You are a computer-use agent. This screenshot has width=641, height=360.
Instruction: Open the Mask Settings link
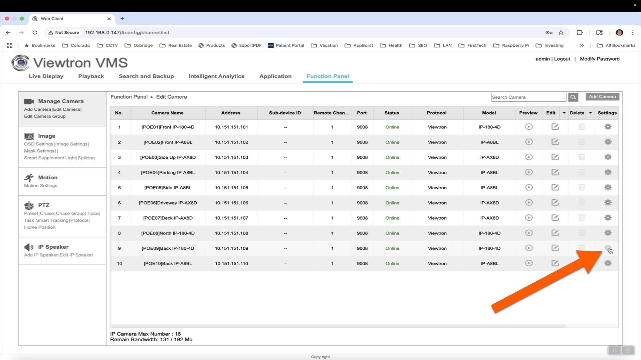point(39,151)
